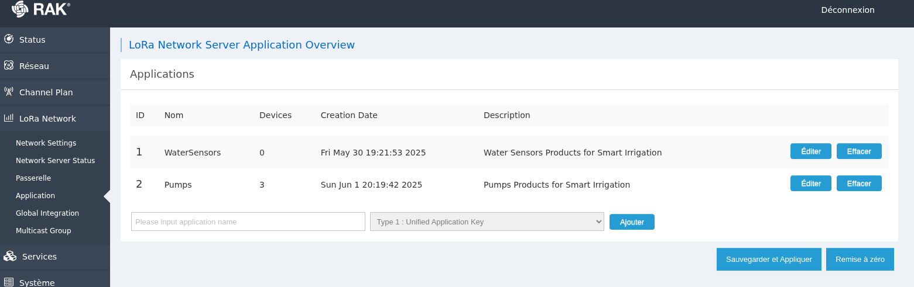Edit the WaterSensors application

(810, 151)
